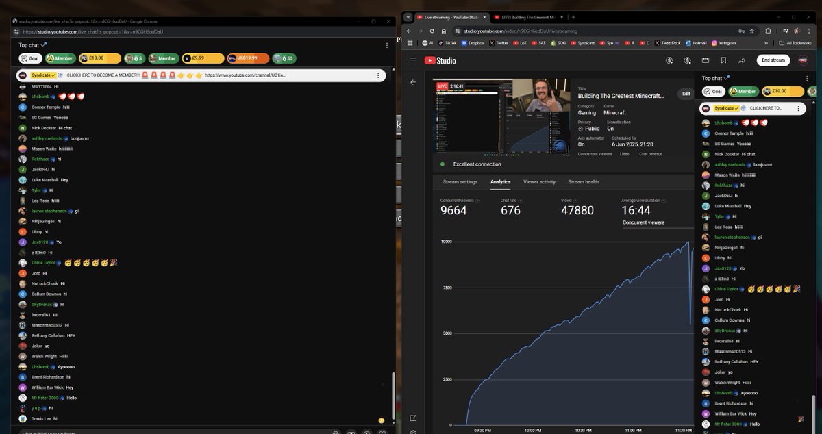This screenshot has height=434, width=822.
Task: Click Chrome back button in Studio window
Action: coord(409,31)
